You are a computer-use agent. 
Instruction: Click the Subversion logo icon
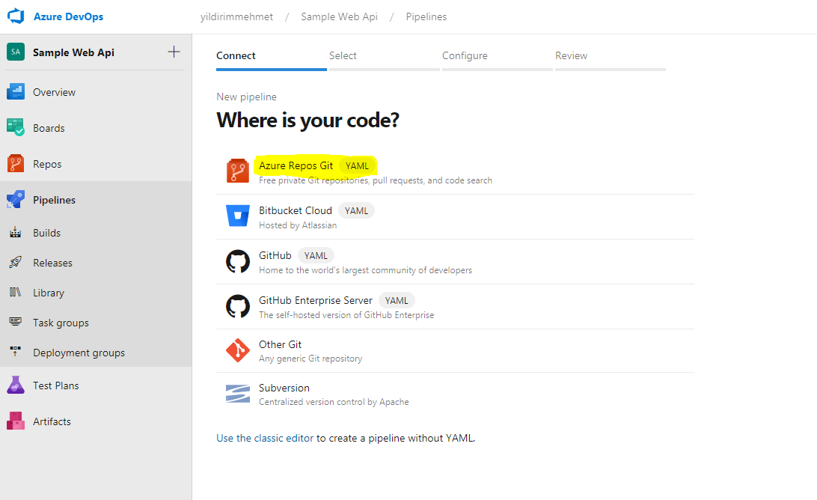238,394
